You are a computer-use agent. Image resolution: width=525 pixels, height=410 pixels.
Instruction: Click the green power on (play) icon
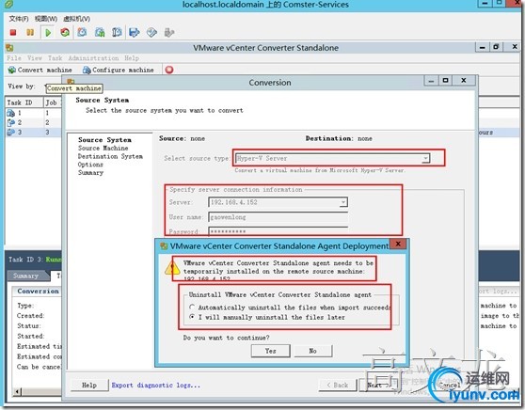click(x=48, y=33)
